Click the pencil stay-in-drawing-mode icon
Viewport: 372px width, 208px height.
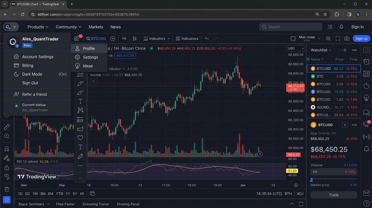tap(7, 158)
